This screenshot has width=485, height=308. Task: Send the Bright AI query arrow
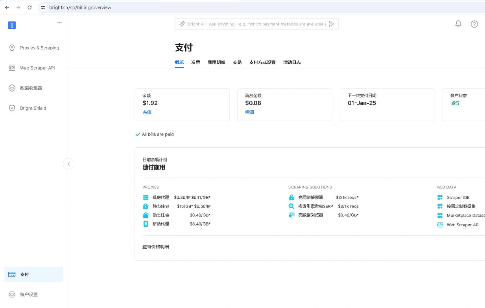coord(332,24)
